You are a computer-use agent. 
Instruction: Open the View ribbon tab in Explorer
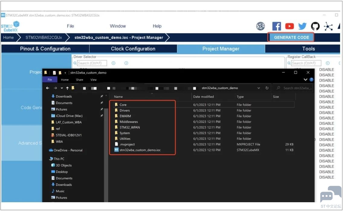tap(93, 80)
